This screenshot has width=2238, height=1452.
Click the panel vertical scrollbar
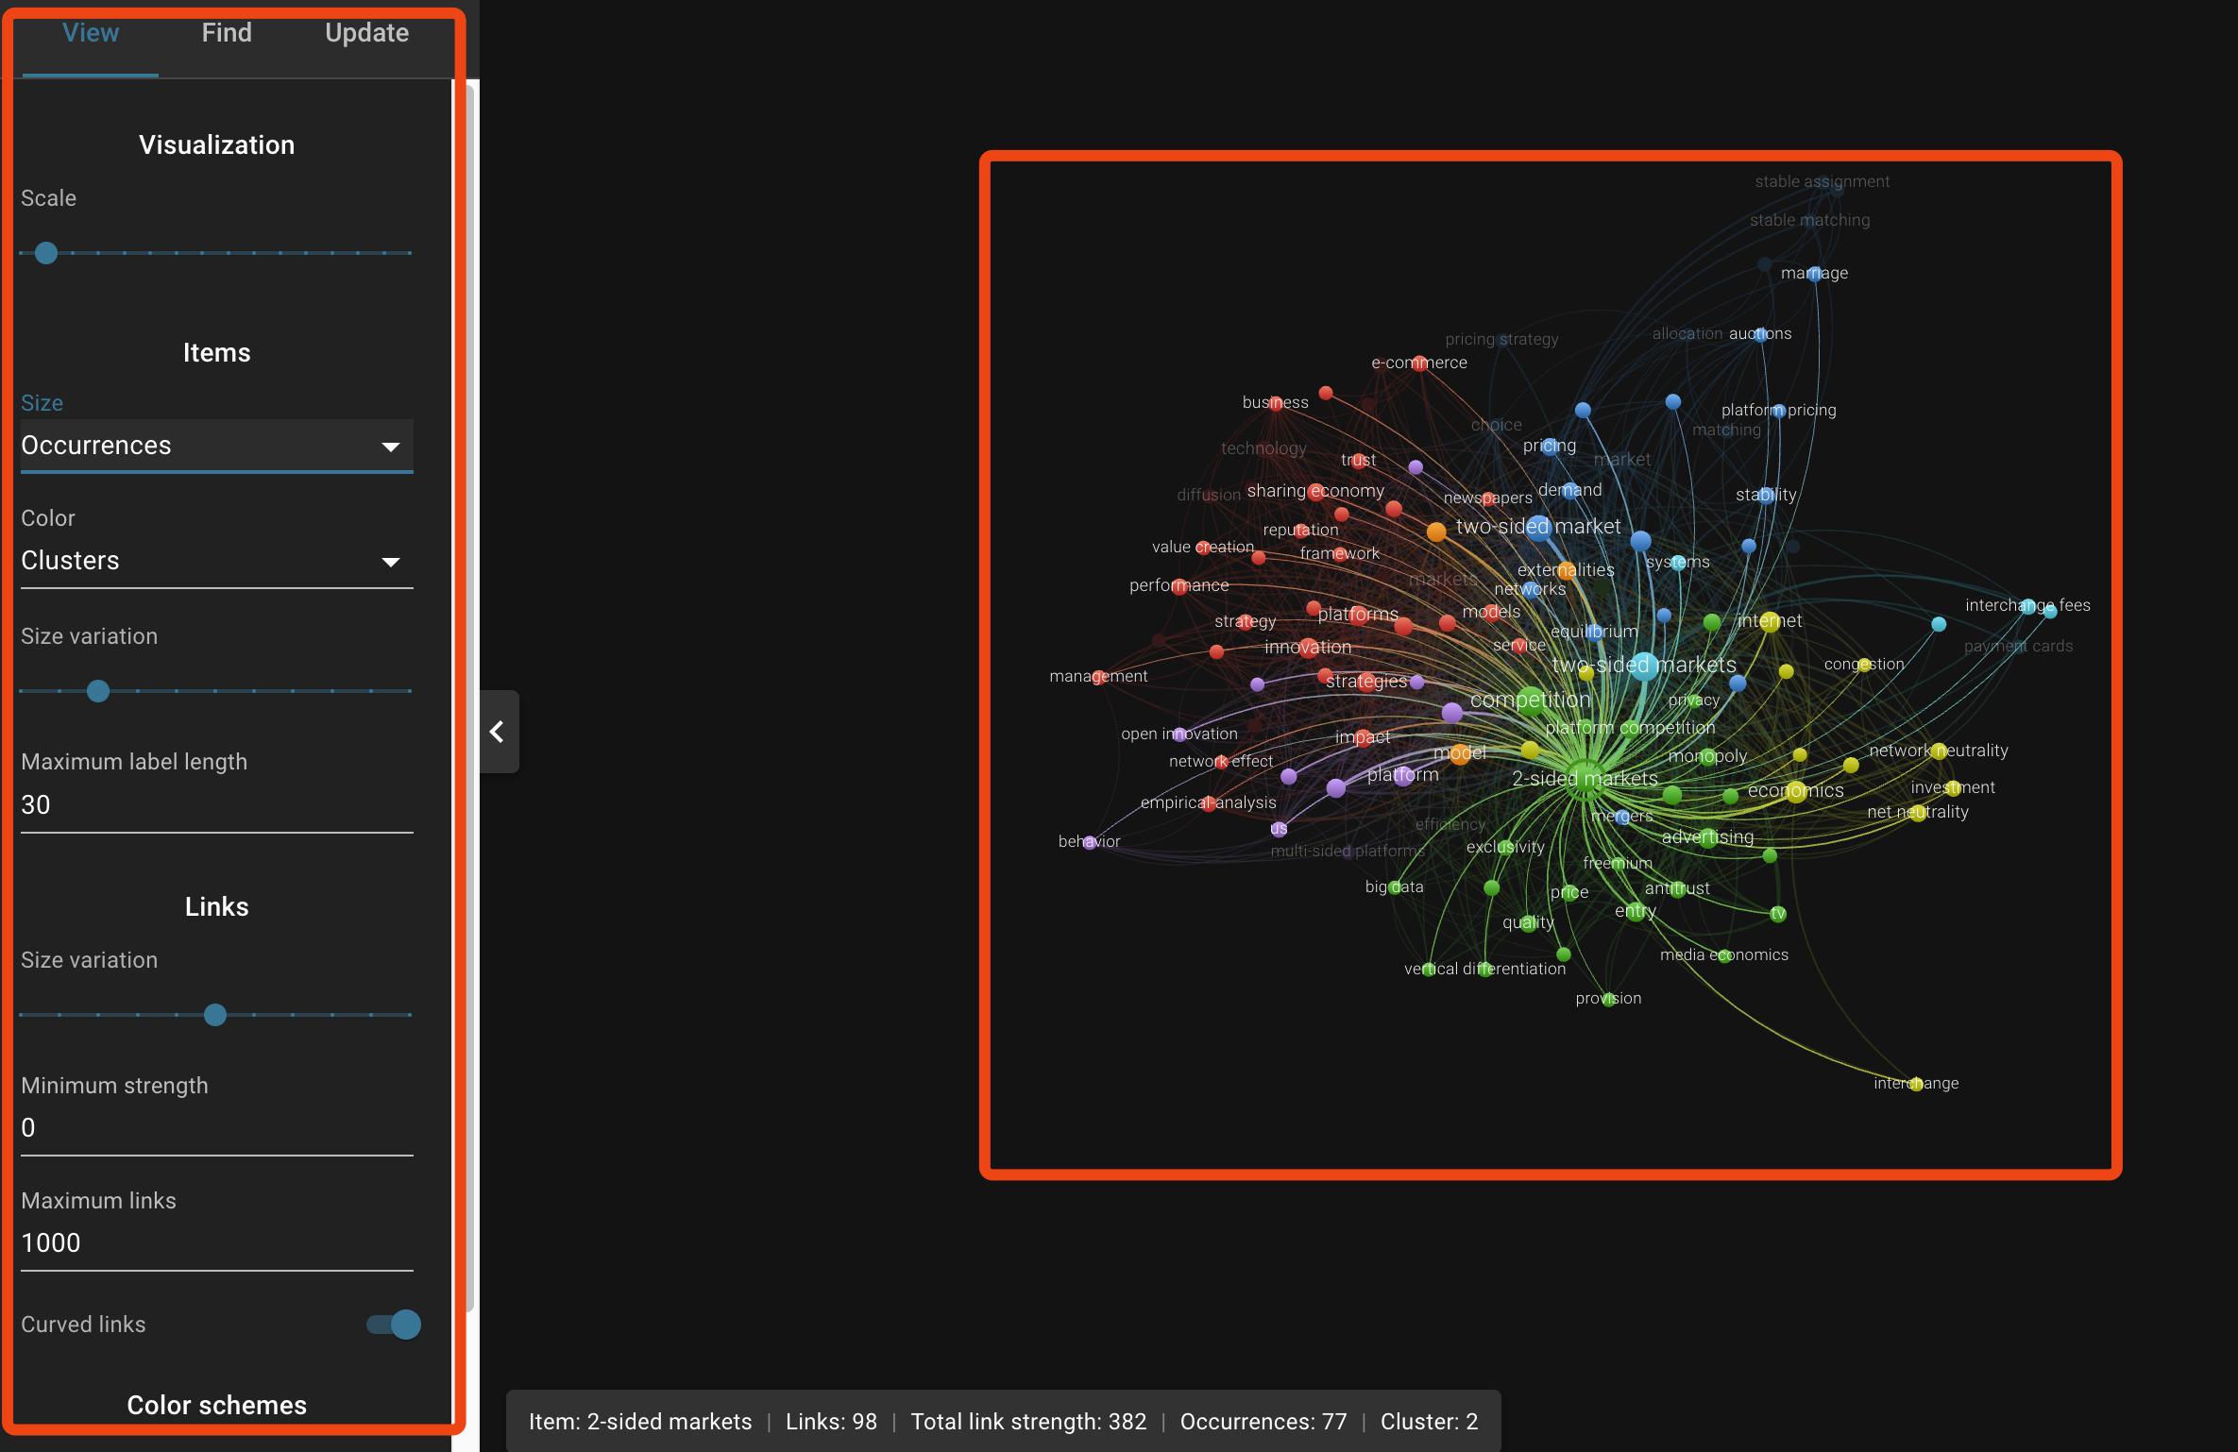coord(469,699)
